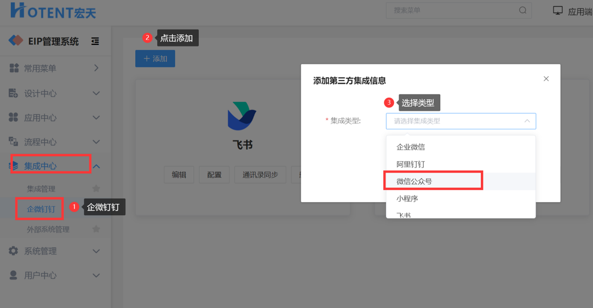This screenshot has width=593, height=308.
Task: Click the 用户中心 person icon
Action: tap(13, 275)
